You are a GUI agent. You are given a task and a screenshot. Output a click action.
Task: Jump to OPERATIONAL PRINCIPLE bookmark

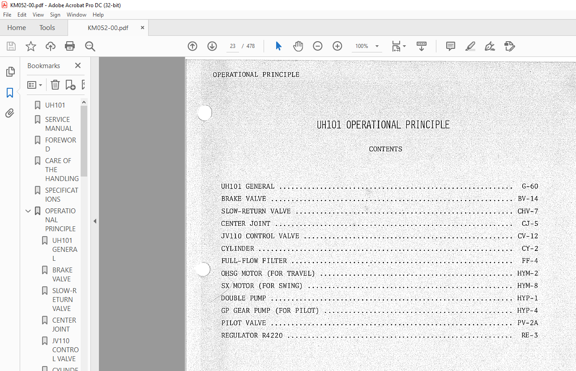click(60, 220)
